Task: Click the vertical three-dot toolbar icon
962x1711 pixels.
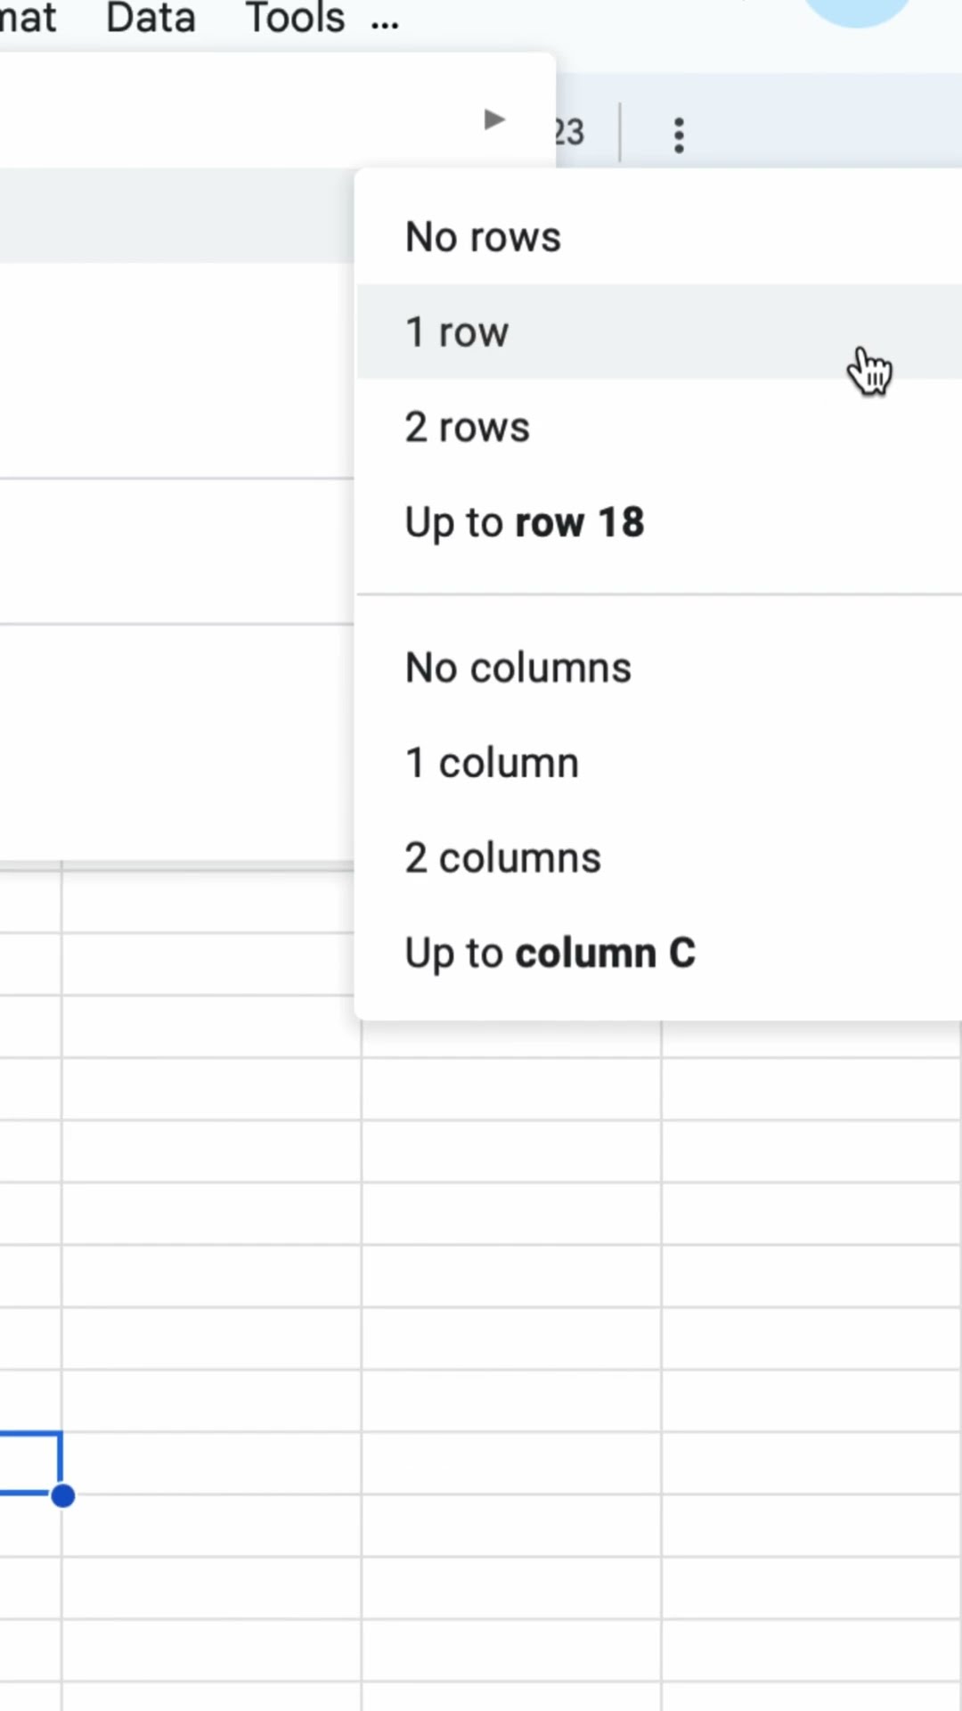Action: coord(679,135)
